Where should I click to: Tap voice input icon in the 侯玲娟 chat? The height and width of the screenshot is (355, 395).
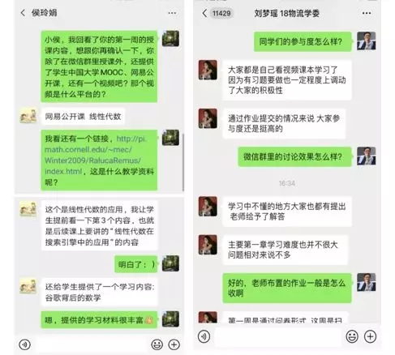click(24, 344)
